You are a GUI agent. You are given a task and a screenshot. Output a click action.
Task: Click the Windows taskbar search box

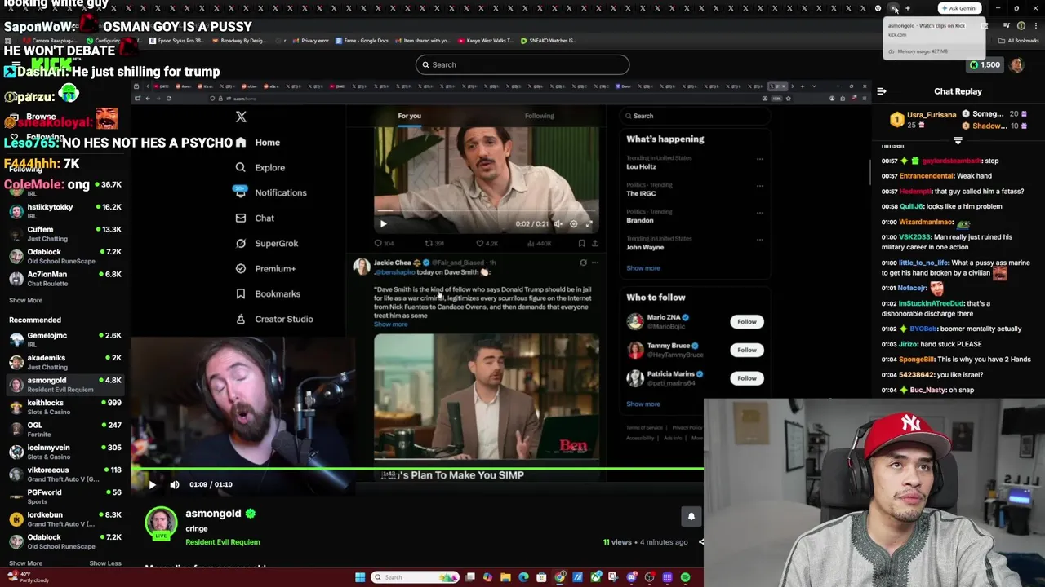tap(415, 577)
